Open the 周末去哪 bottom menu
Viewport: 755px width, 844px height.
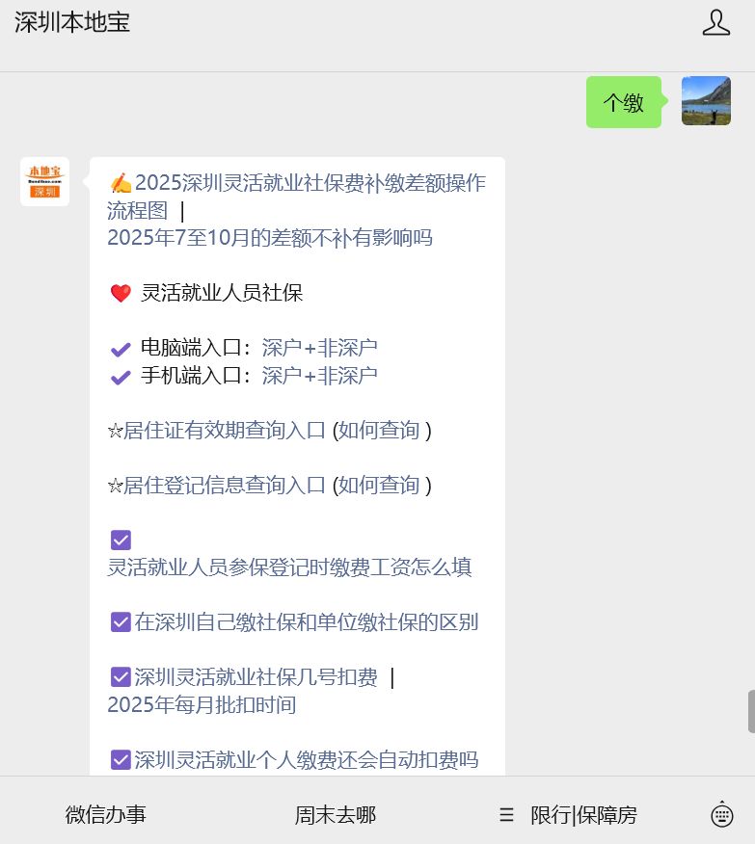pos(335,815)
